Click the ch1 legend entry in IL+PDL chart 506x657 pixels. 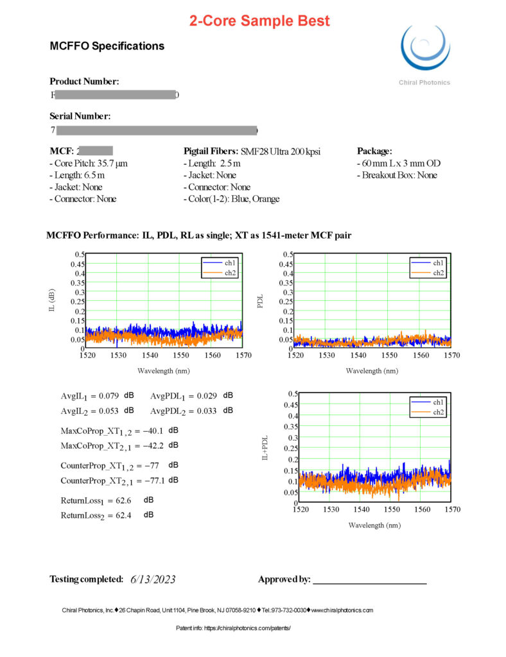428,402
